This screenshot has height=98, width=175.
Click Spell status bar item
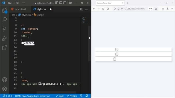(x=60, y=96)
